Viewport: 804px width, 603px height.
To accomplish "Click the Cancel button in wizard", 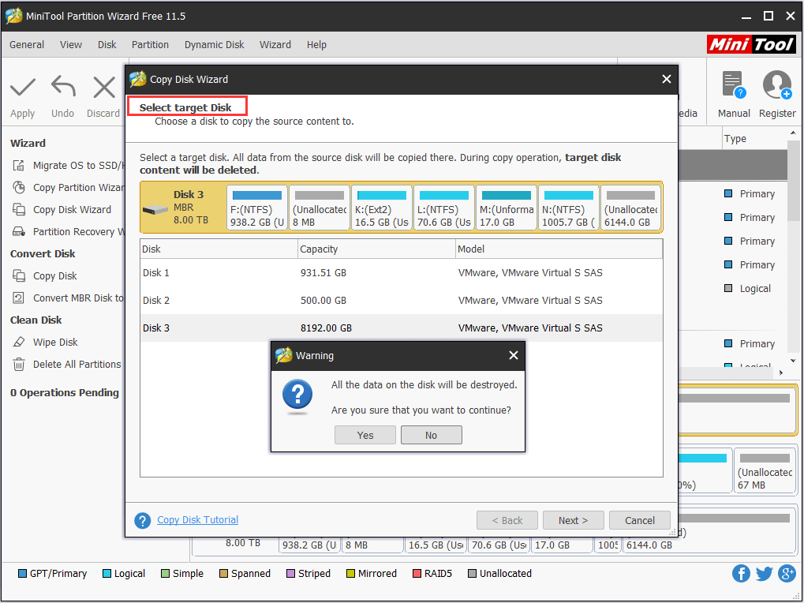I will click(639, 520).
